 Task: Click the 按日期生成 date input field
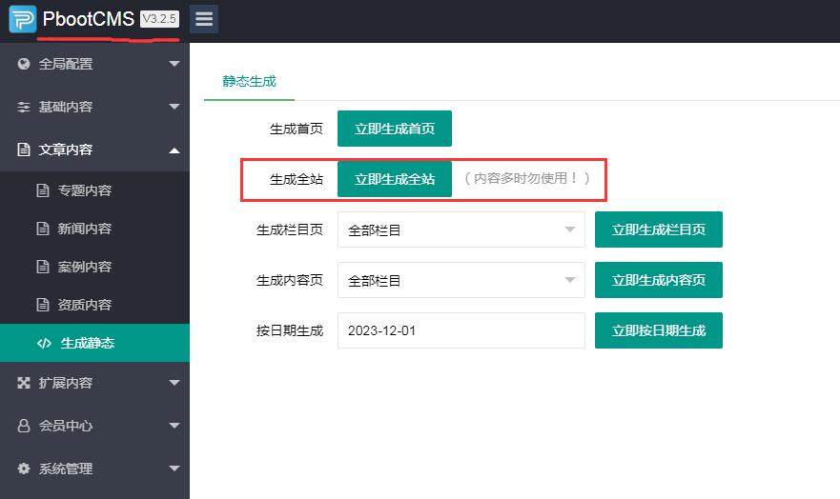[461, 330]
